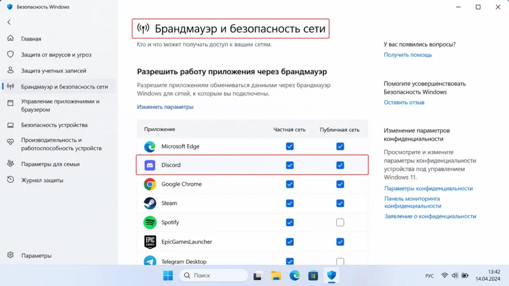Uncheck Microsoft Edge public network checkbox
The image size is (509, 286).
point(340,146)
